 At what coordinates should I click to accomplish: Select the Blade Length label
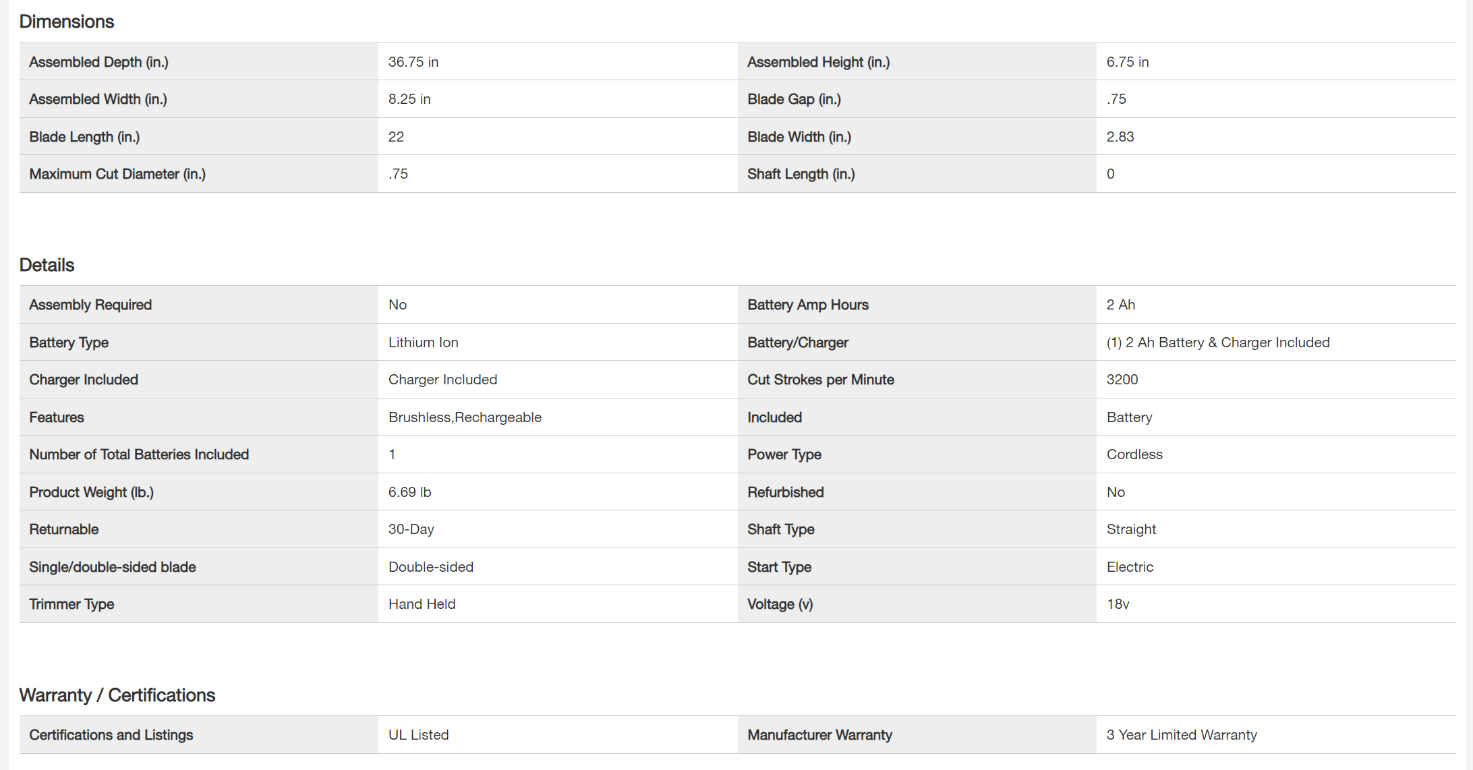tap(84, 137)
